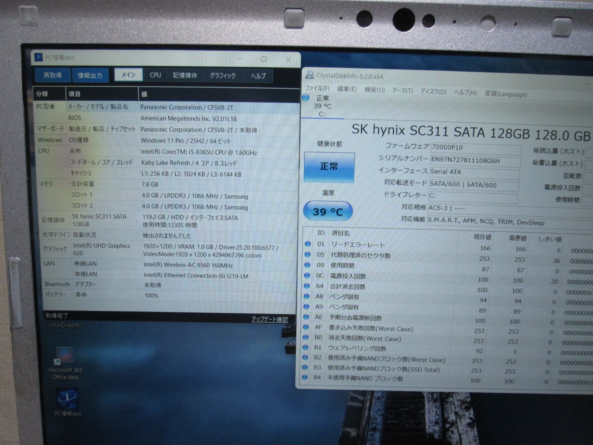
Task: Click the 正常 health status button
Action: click(x=329, y=167)
